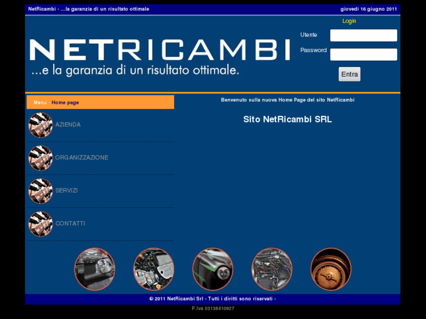
Task: Click the 'P.Iva 03138410927' text
Action: [x=213, y=308]
